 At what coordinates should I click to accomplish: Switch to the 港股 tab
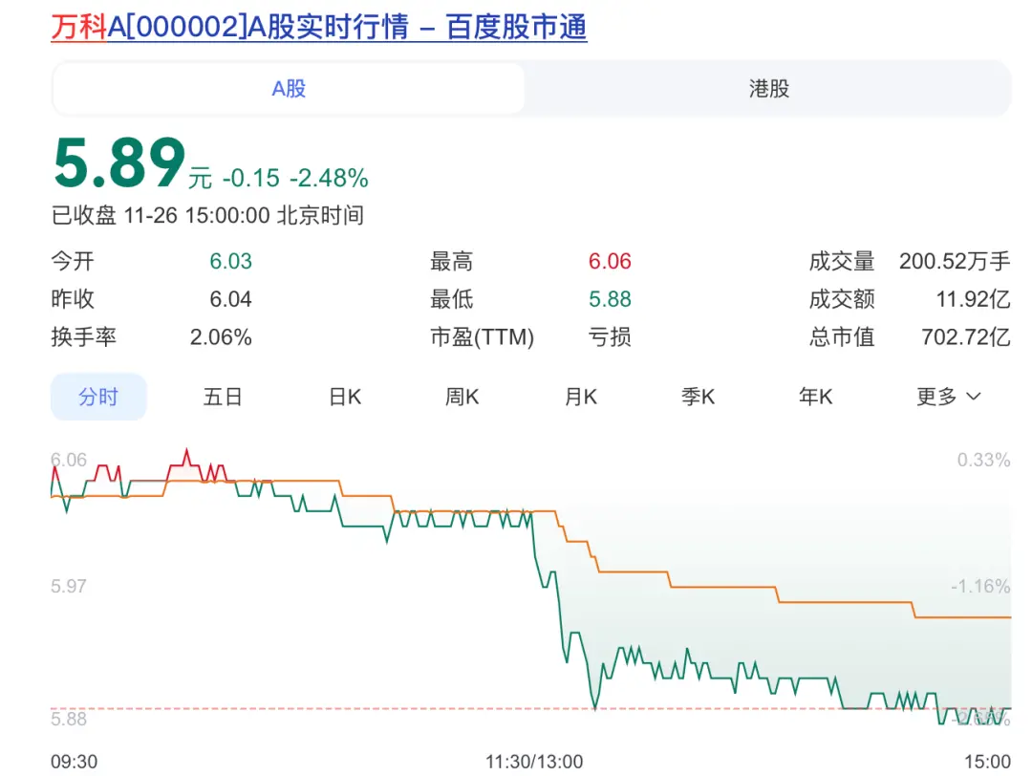(x=768, y=89)
